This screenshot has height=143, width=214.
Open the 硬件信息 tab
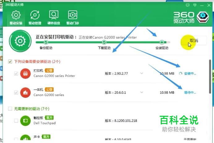pos(53,18)
